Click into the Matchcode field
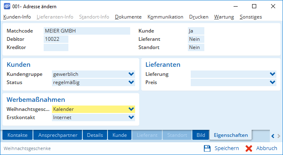Screen dimensions: 283x155 point(87,31)
